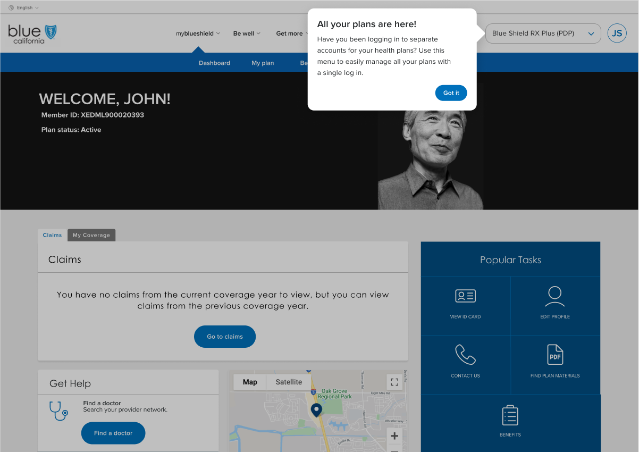
Task: Switch to the My Coverage tab
Action: (x=91, y=235)
